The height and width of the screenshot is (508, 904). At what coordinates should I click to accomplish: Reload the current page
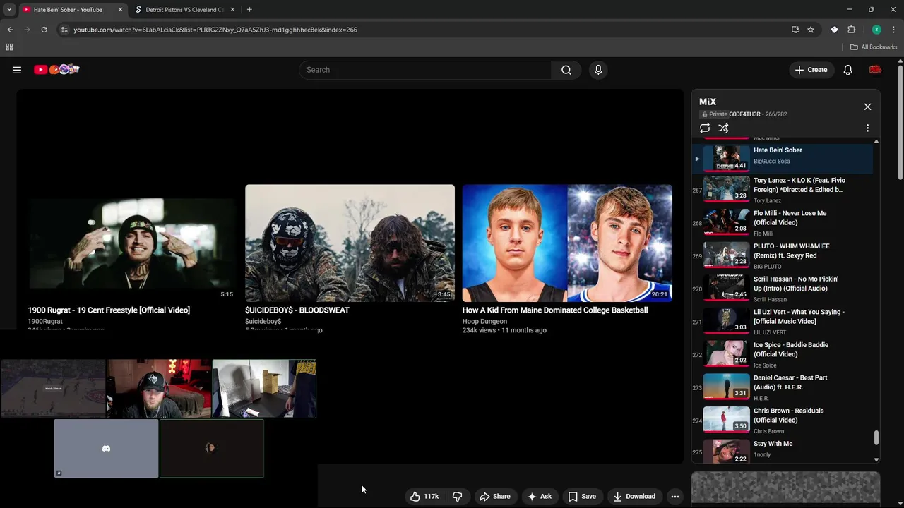(44, 30)
